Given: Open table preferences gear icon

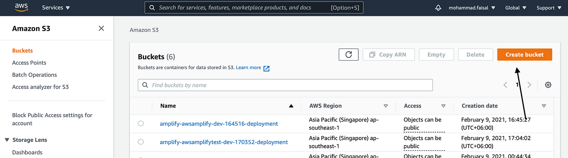Looking at the screenshot, I should click(548, 85).
